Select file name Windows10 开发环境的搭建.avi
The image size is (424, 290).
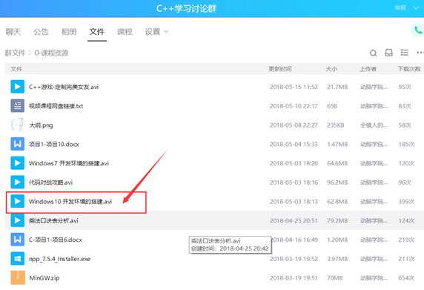(x=70, y=202)
